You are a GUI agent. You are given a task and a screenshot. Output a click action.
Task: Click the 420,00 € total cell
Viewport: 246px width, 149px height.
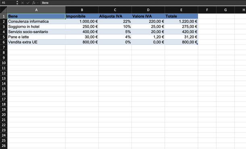click(x=181, y=32)
